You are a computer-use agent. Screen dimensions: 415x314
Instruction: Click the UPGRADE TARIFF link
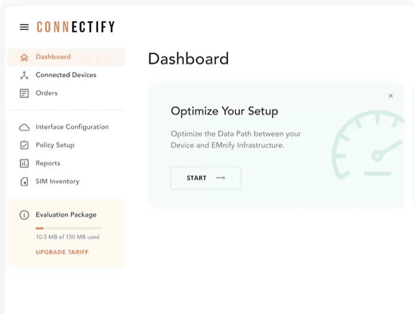(x=62, y=252)
